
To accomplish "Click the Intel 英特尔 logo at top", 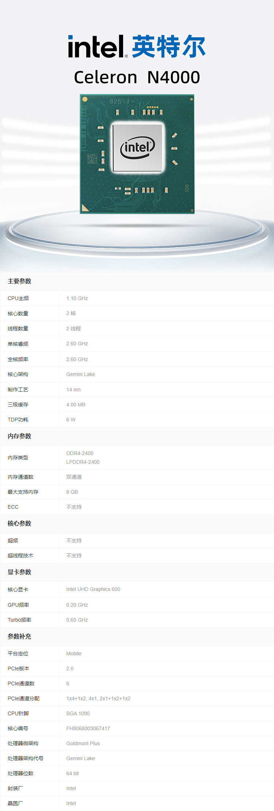I will [137, 46].
